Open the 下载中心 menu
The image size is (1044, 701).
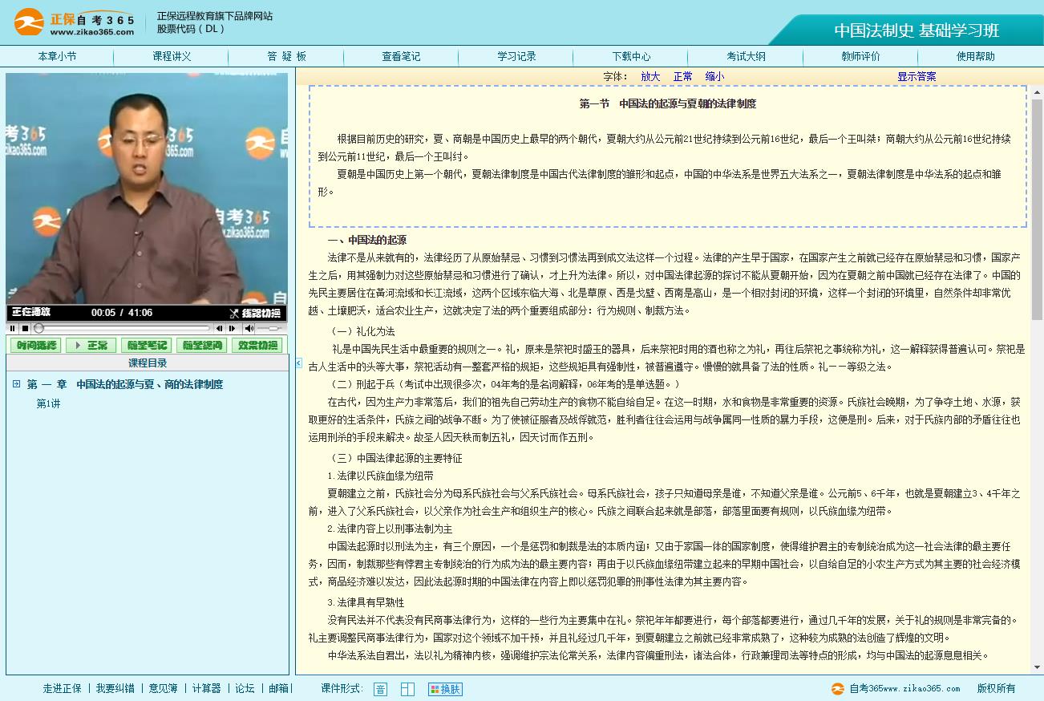631,56
